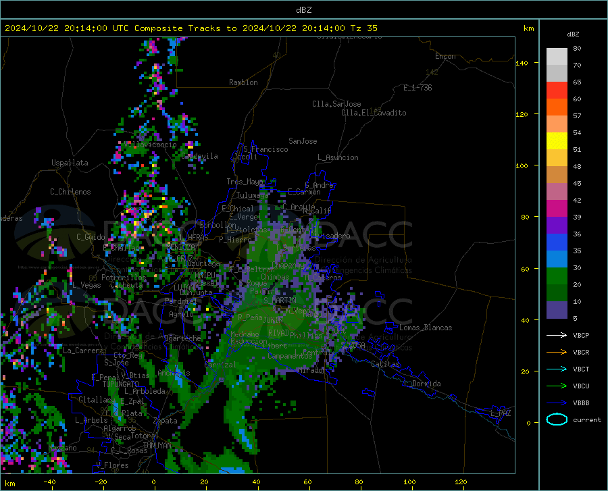Screen dimensions: 608x491
Task: Select the purple 5 dBZ color swatch
Action: click(557, 310)
